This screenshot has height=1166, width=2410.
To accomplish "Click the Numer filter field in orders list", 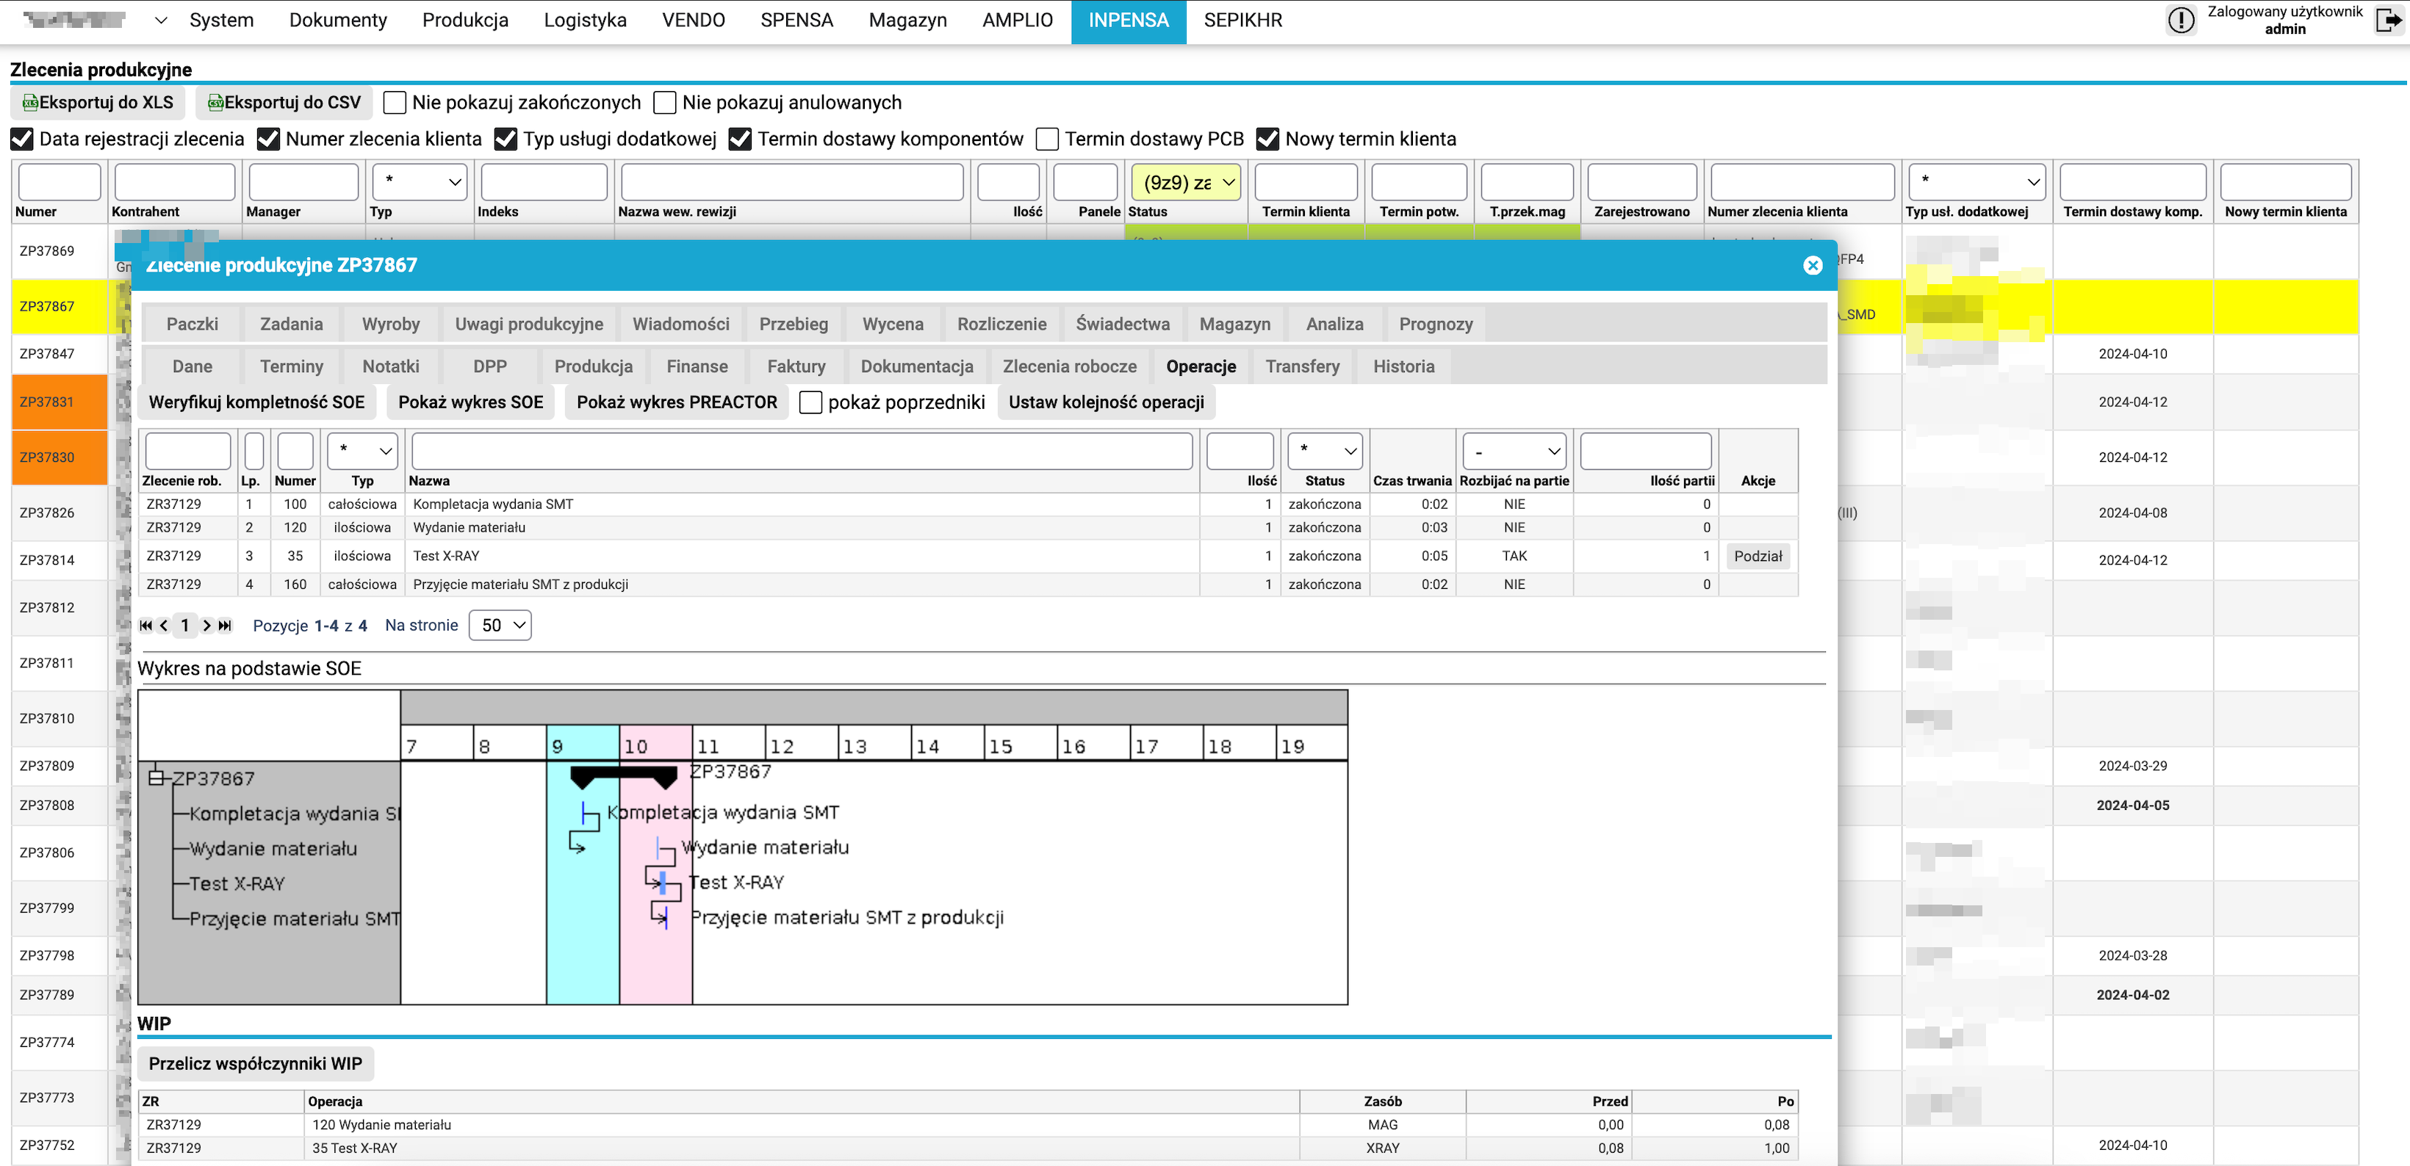I will [x=59, y=182].
